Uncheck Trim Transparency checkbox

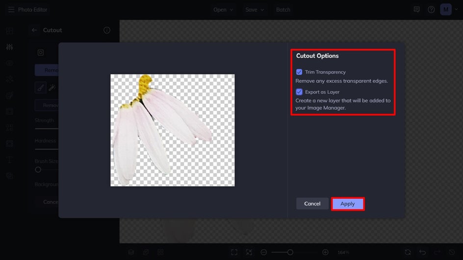299,72
